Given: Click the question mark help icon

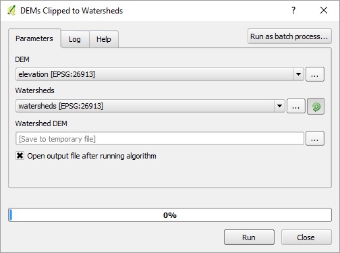Looking at the screenshot, I should 293,10.
